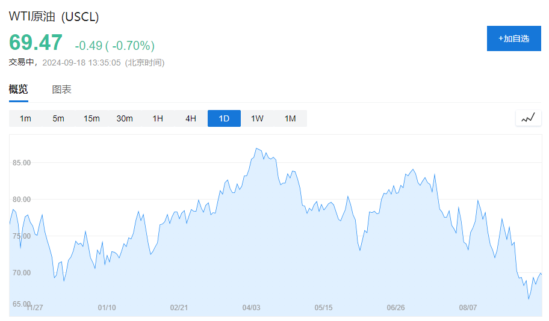549x321 pixels.
Task: Click the active 1D timeframe button
Action: [224, 118]
